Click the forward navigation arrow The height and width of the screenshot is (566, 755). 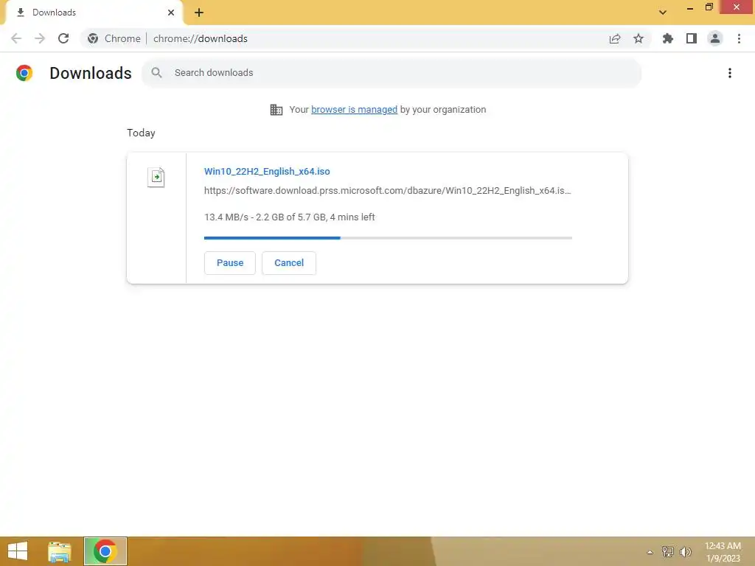[x=40, y=38]
